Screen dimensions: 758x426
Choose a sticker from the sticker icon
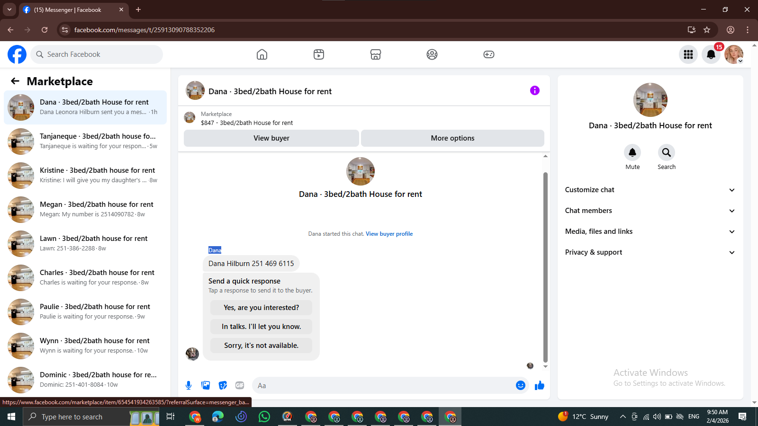223,385
